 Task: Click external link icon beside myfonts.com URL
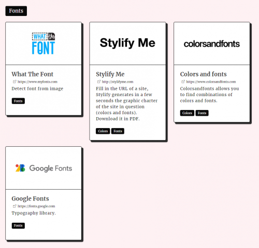click(15, 82)
